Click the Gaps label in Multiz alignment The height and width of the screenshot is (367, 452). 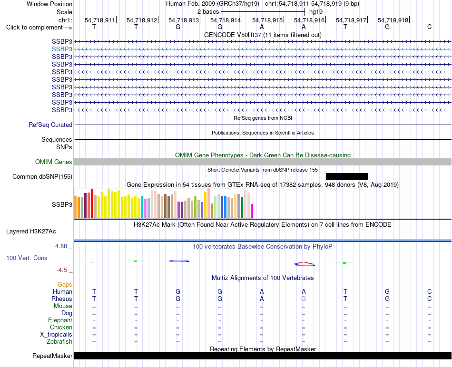[x=65, y=285]
